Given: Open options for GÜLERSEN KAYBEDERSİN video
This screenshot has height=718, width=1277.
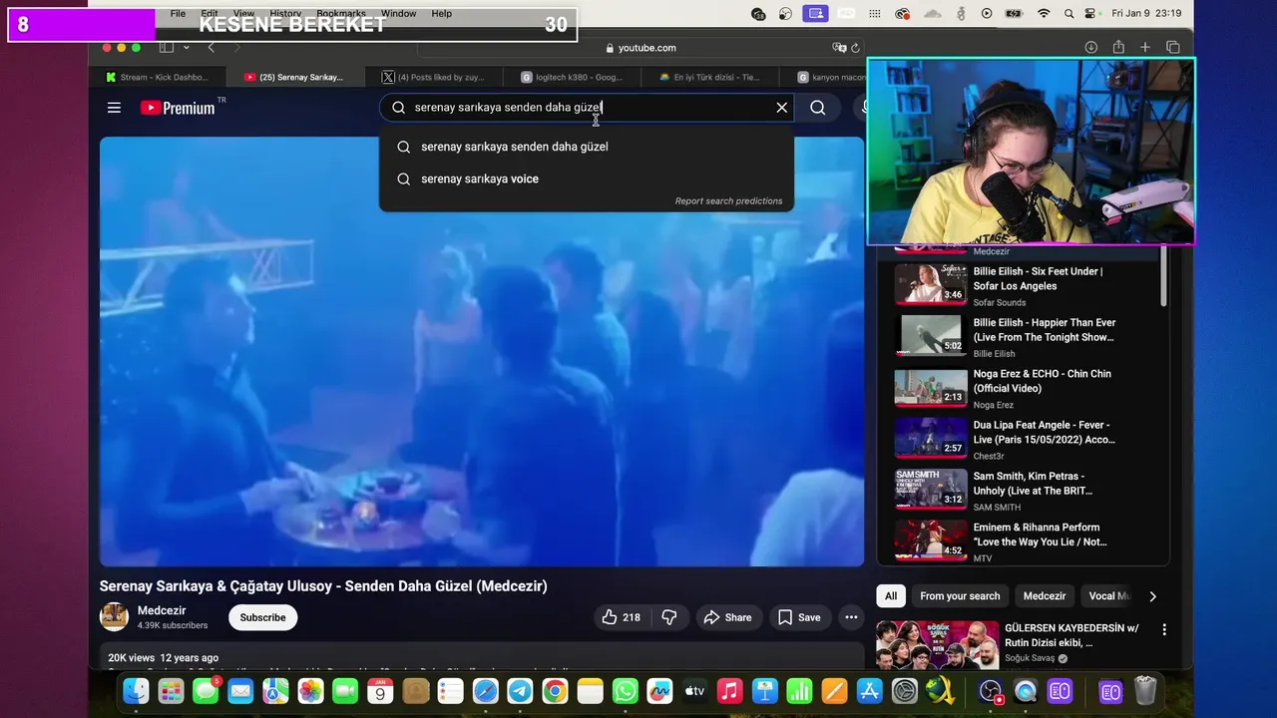Looking at the screenshot, I should (1163, 630).
